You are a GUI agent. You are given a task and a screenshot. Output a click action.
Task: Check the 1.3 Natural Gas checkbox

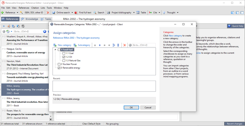click(64, 60)
